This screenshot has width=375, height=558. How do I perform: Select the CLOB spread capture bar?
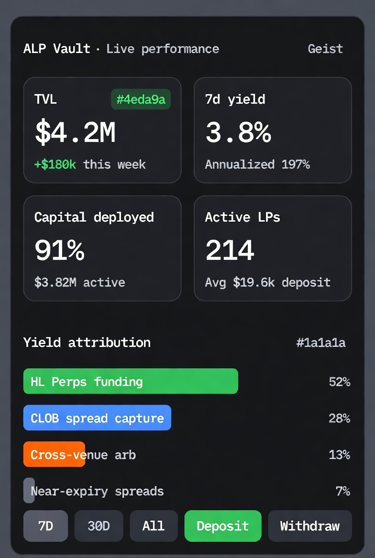(x=97, y=418)
